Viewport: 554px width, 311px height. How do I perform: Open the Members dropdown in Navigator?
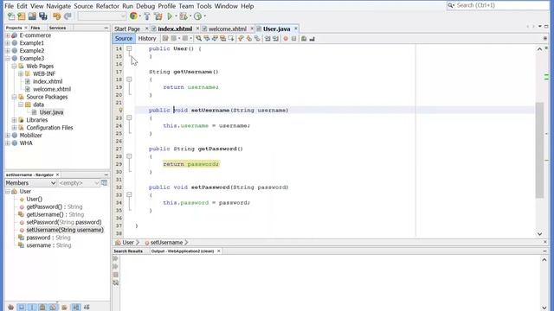(31, 183)
